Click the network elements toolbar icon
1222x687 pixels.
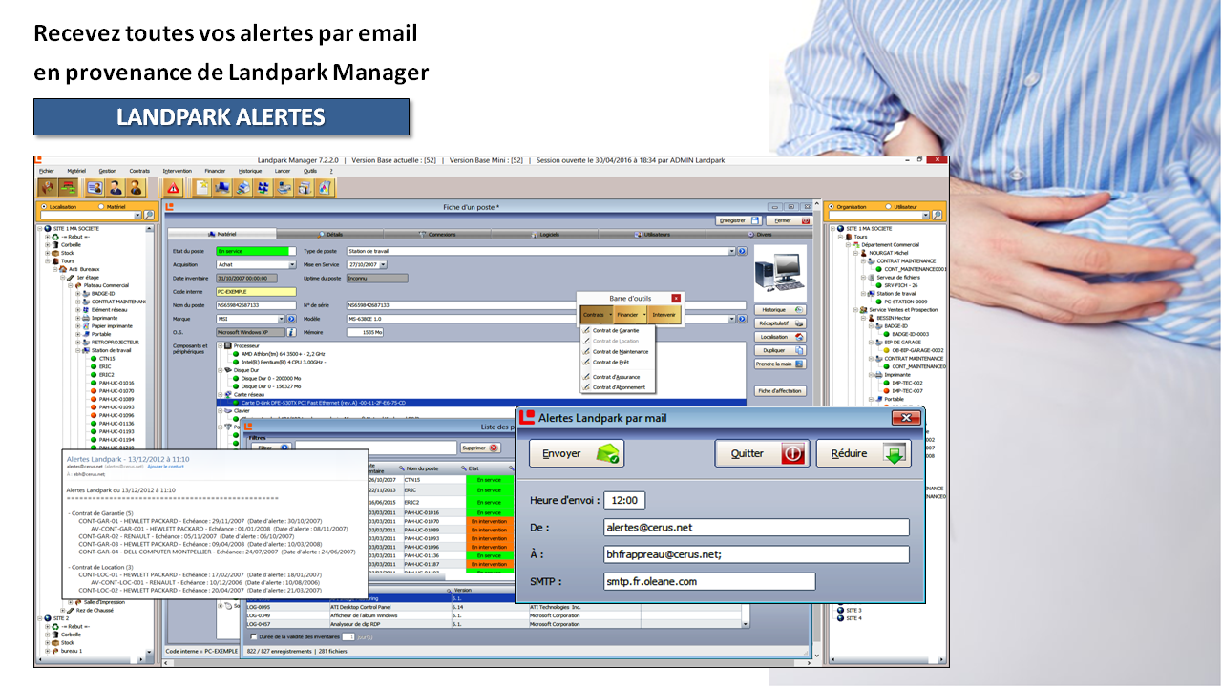coord(263,188)
